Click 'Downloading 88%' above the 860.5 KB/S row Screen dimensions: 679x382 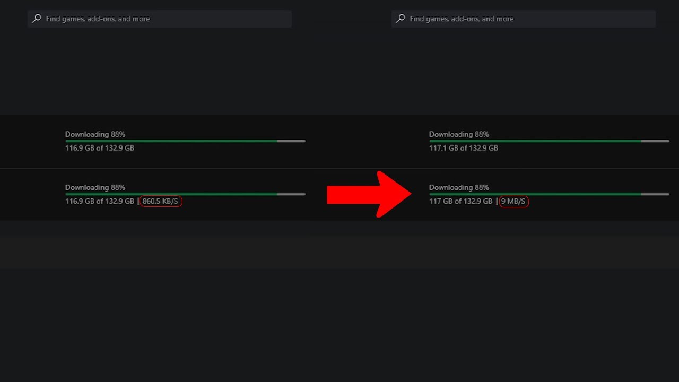(x=95, y=187)
